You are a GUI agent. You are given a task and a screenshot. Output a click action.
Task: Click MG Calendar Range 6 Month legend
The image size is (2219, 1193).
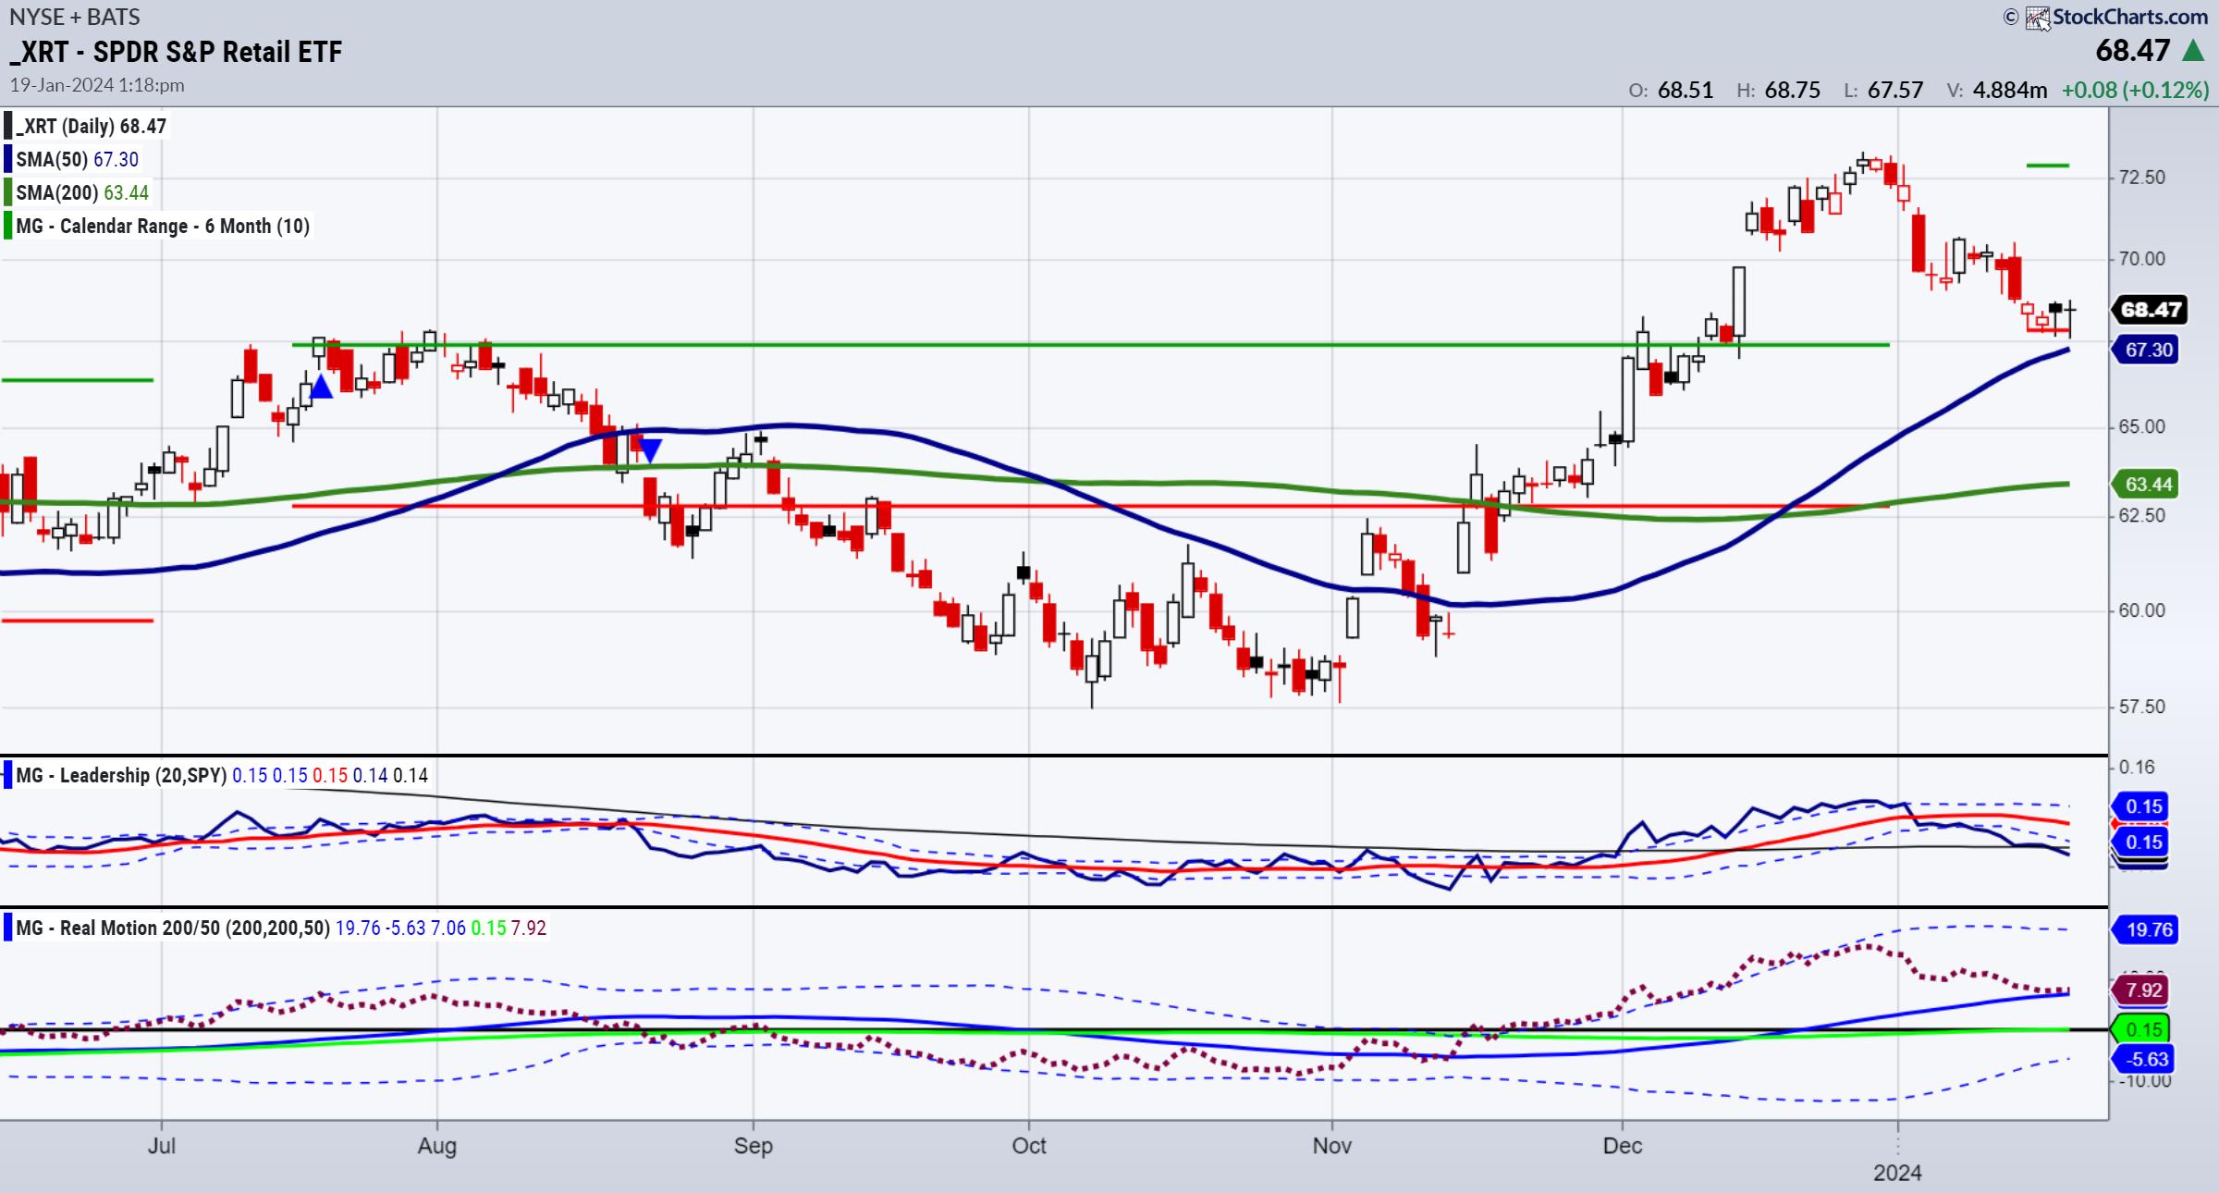(163, 227)
